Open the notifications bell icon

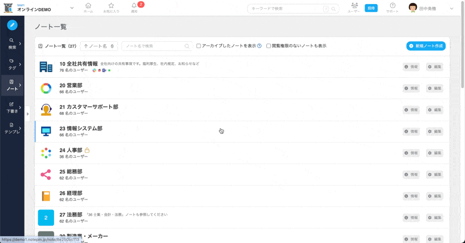pyautogui.click(x=134, y=6)
